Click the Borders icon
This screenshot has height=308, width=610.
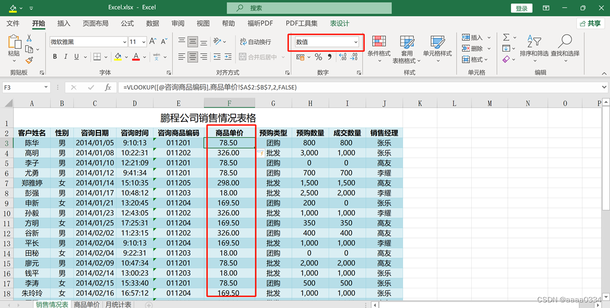pos(97,57)
